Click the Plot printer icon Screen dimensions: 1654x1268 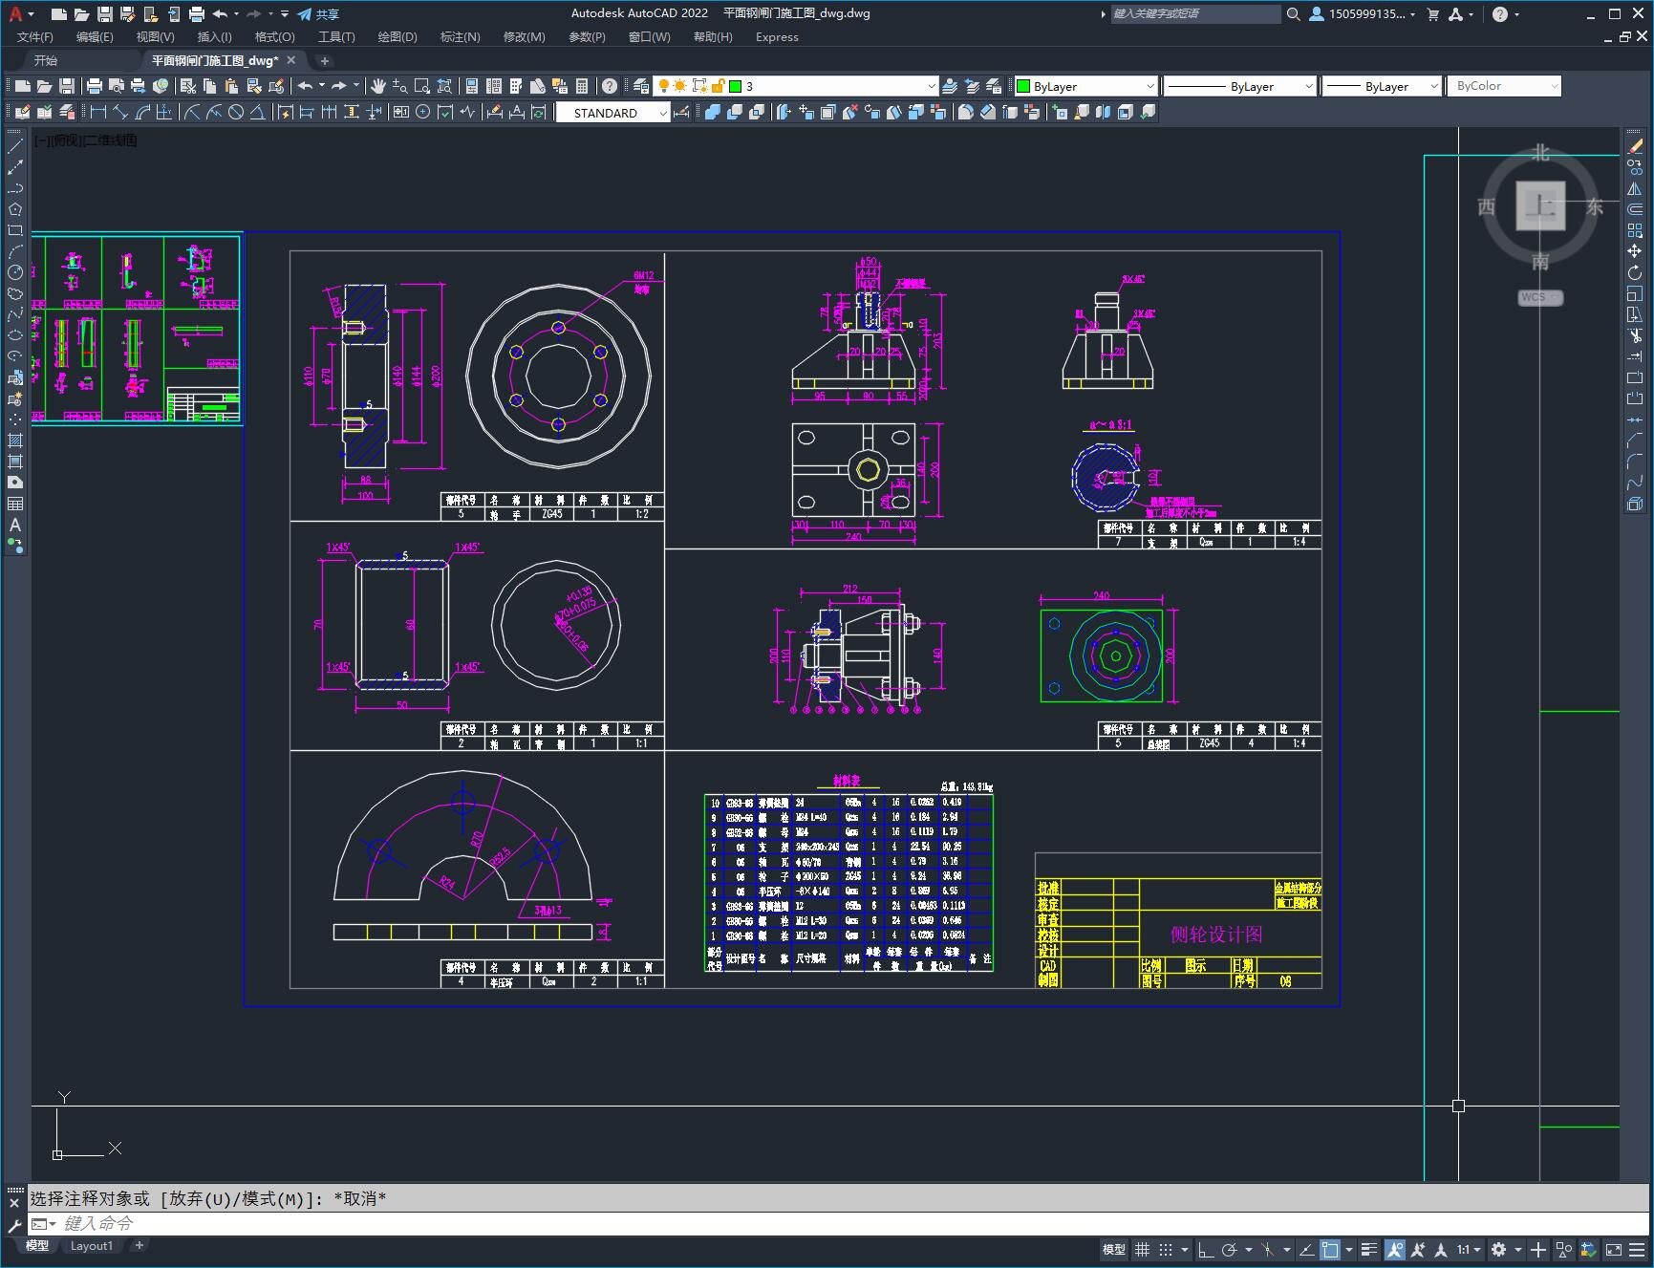(x=94, y=86)
